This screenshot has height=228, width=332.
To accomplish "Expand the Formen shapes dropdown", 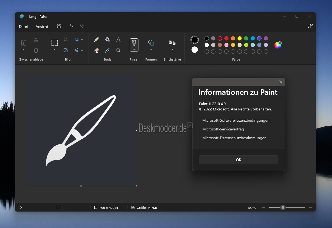I will 151,49.
